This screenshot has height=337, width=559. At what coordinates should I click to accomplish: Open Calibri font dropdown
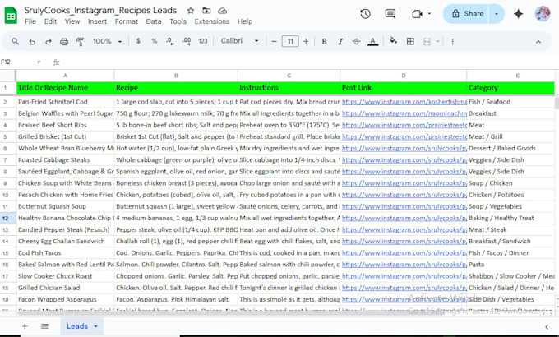point(239,41)
